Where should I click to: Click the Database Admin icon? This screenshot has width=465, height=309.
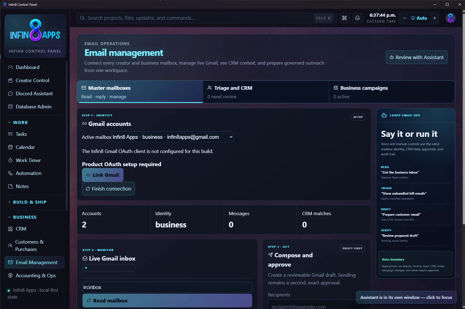click(10, 107)
